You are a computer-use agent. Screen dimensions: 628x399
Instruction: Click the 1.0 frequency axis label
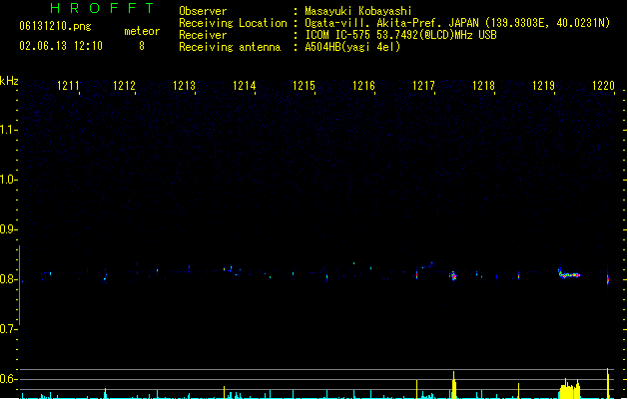[8, 180]
